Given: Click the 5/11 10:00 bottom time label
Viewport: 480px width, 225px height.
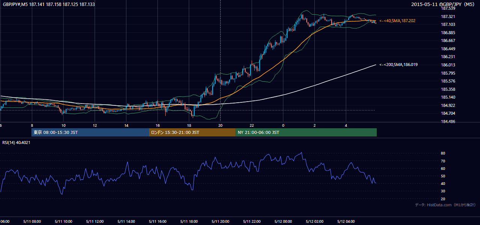Looking at the screenshot, I should click(63, 222).
